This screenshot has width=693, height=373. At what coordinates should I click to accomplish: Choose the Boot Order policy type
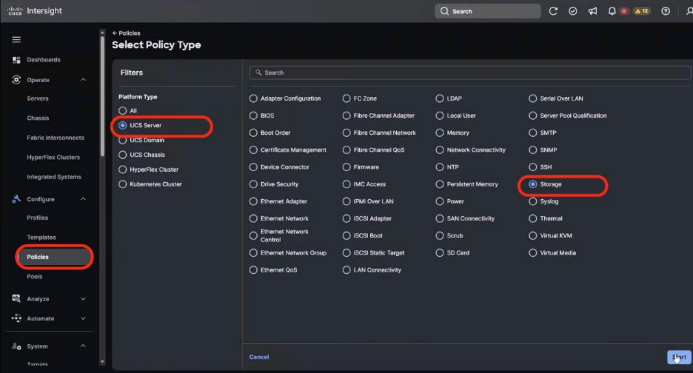pos(253,133)
